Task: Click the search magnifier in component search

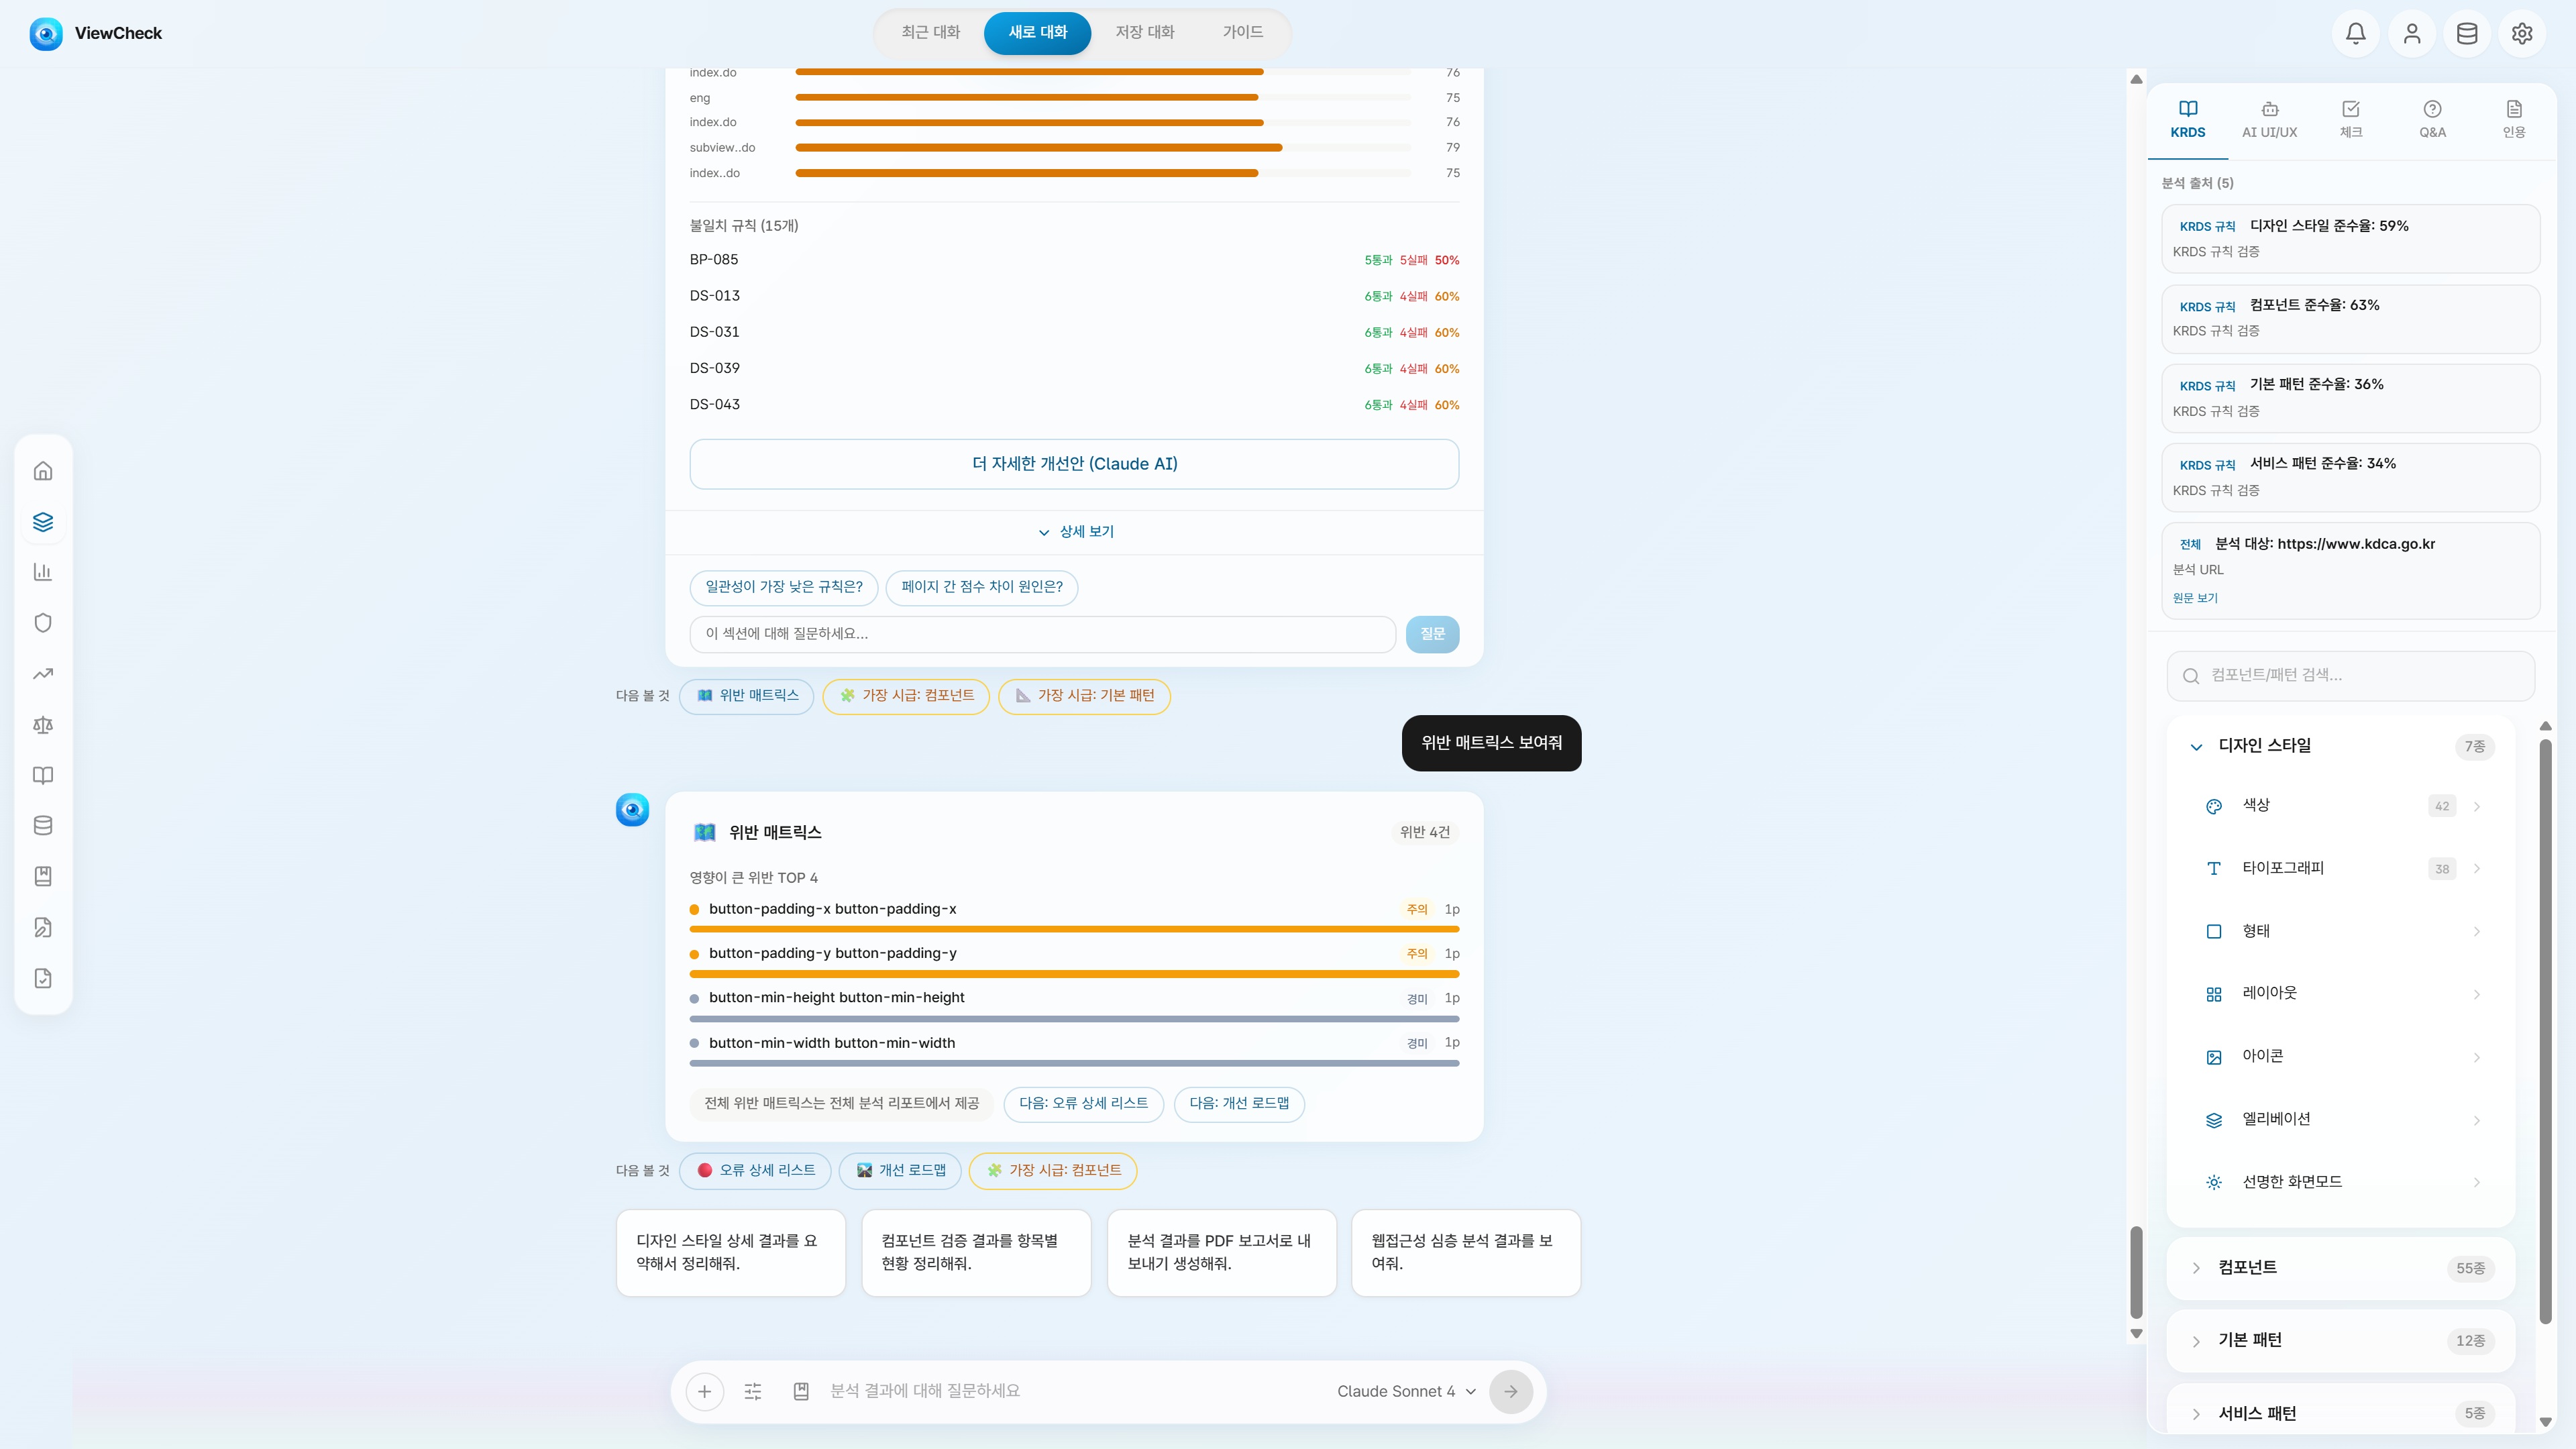Action: [2191, 676]
